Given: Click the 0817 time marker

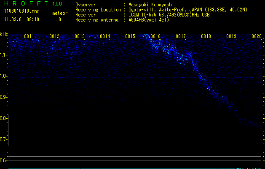Looking at the screenshot, I should click(x=181, y=36).
